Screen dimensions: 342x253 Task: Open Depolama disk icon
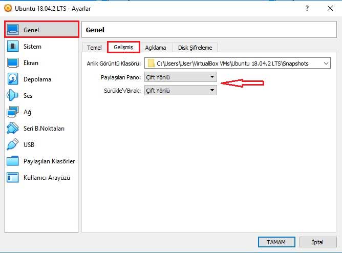pos(13,79)
